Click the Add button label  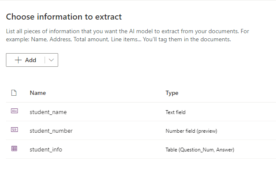(x=31, y=60)
